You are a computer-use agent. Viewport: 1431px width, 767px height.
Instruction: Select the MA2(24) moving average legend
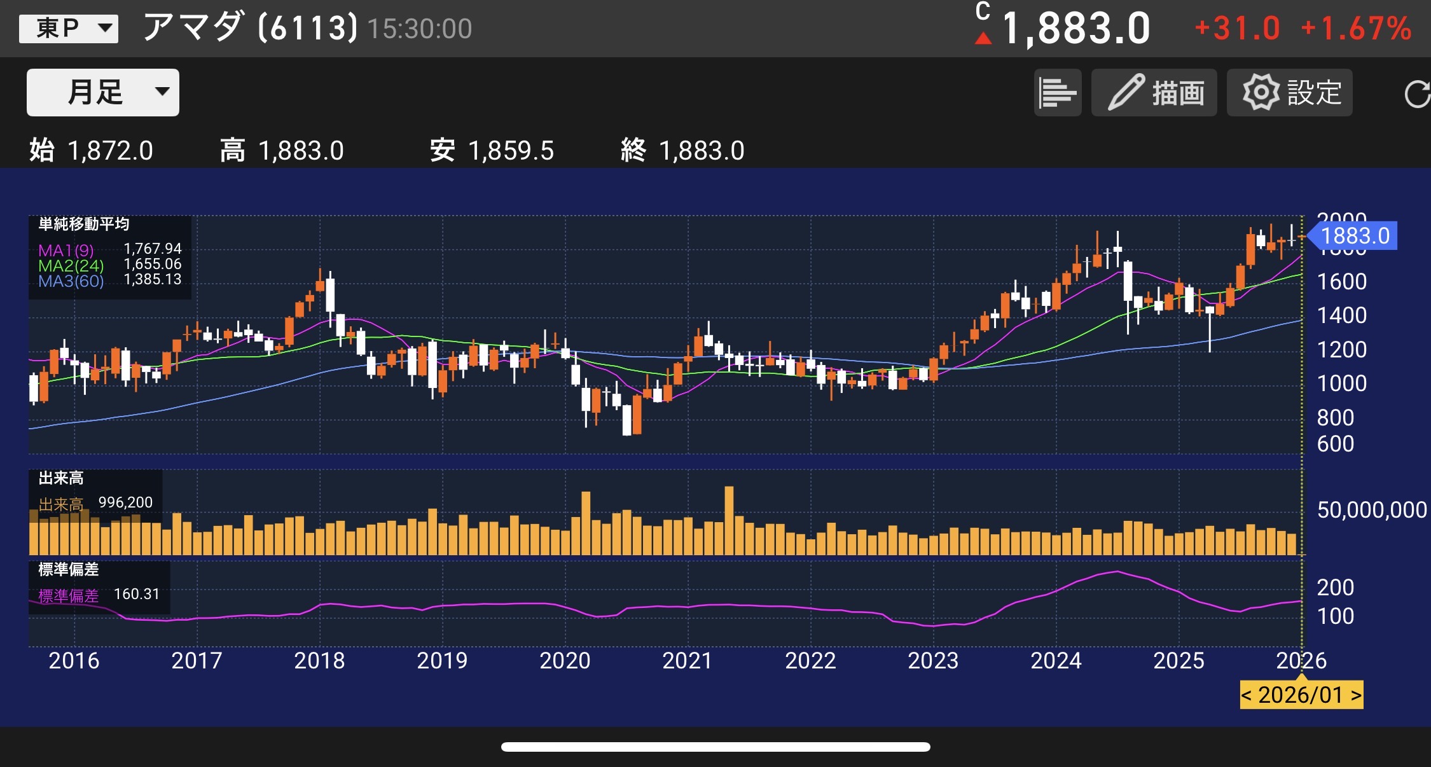[71, 265]
